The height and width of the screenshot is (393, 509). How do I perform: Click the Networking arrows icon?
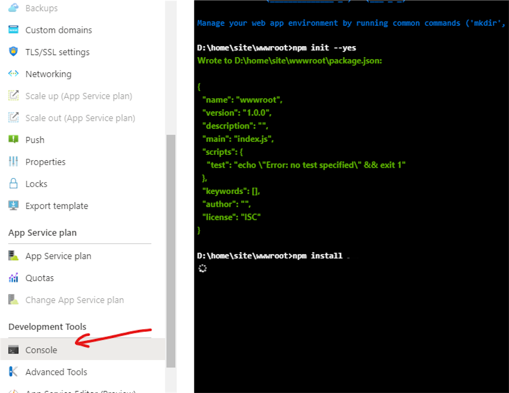click(x=13, y=73)
